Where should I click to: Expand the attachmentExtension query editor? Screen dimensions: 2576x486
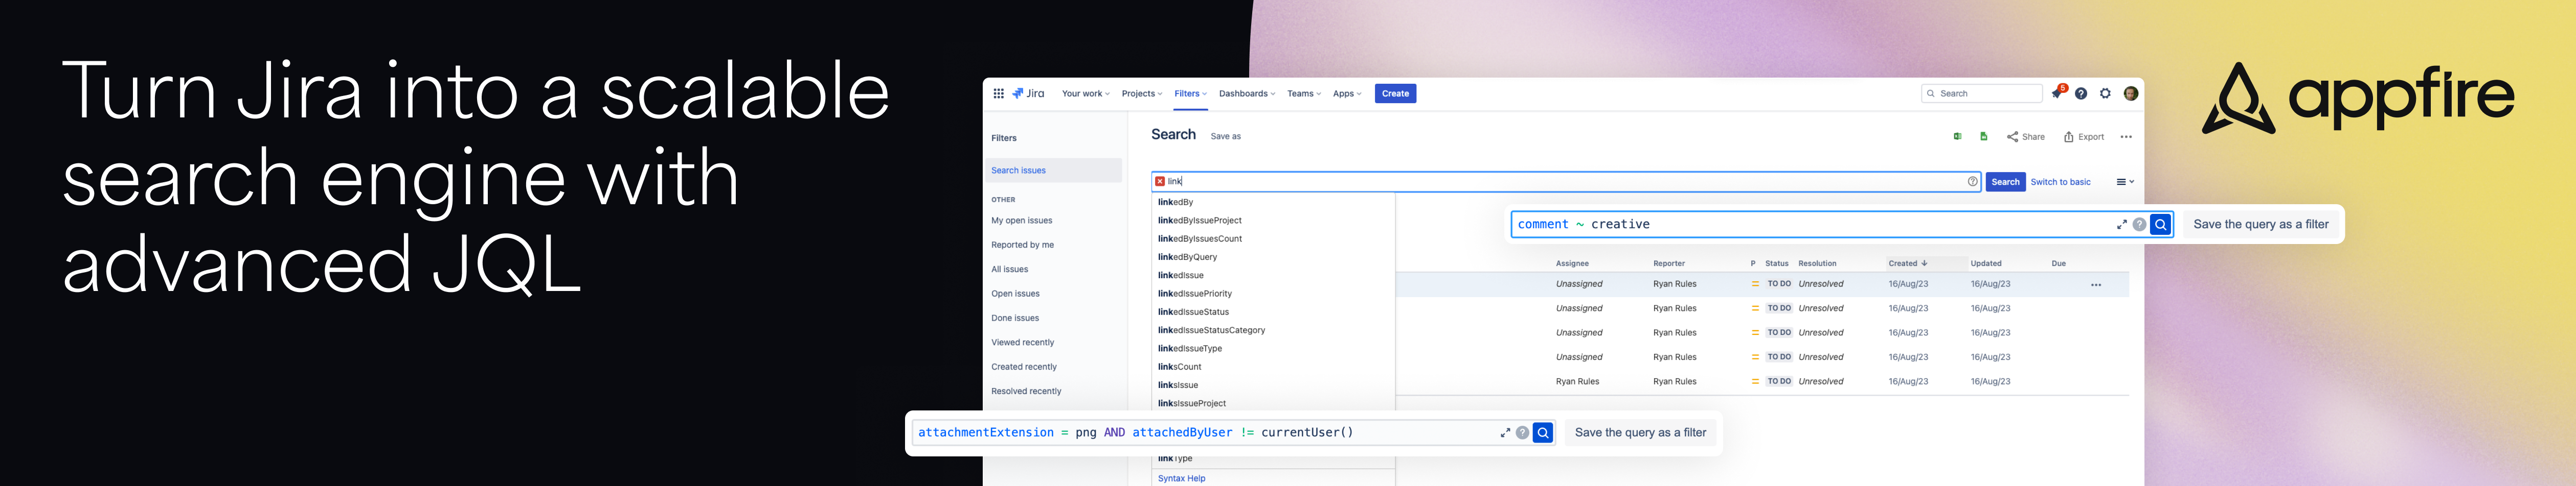(x=1505, y=433)
